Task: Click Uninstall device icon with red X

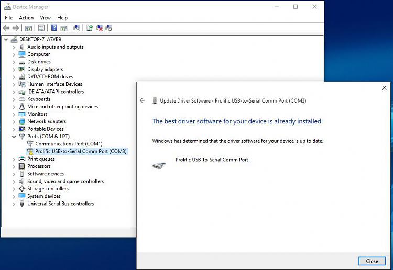Action: coord(99,28)
